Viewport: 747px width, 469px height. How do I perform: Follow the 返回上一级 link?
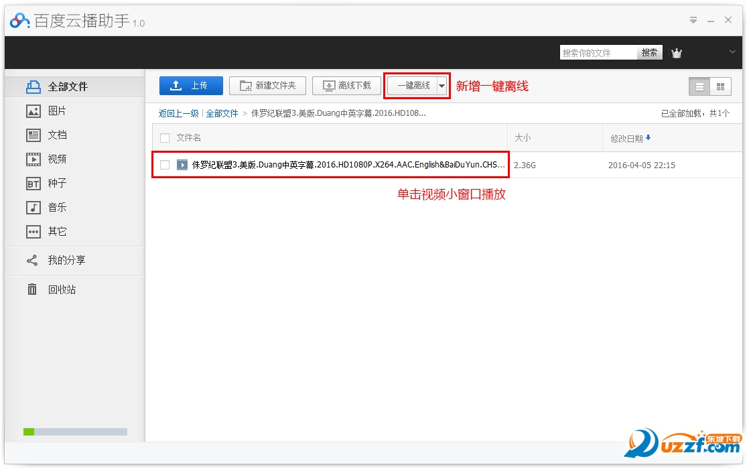coord(178,113)
